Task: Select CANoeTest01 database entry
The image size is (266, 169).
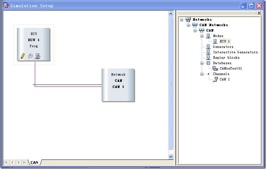Action: coord(231,69)
